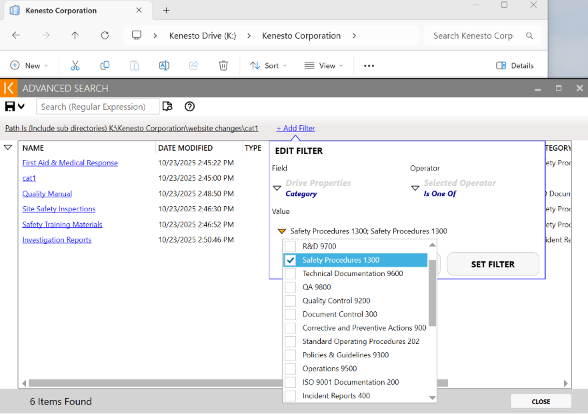Expand chevron after Kenesto Drive (K:) breadcrumb
Viewport: 588px width, 414px height.
pyautogui.click(x=249, y=35)
